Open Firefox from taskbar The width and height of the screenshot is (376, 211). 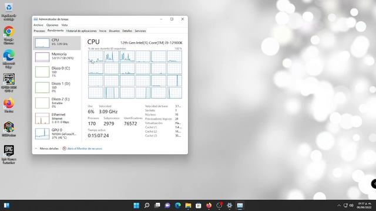tap(209, 206)
